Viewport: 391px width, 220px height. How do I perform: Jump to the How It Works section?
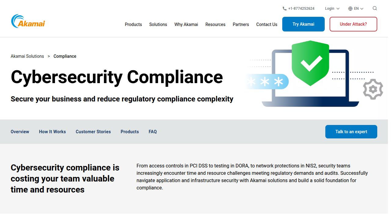click(53, 132)
